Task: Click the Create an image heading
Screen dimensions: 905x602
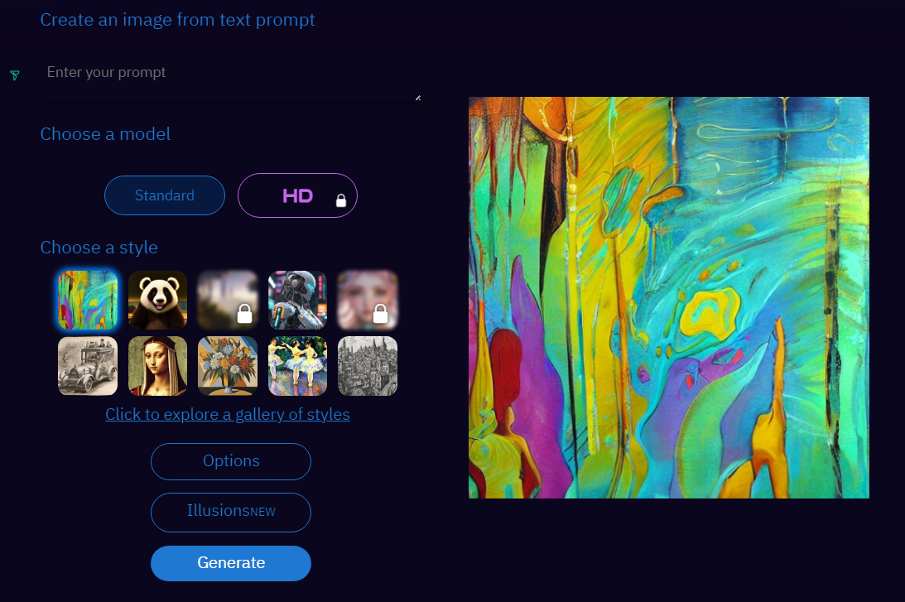Action: [x=177, y=20]
